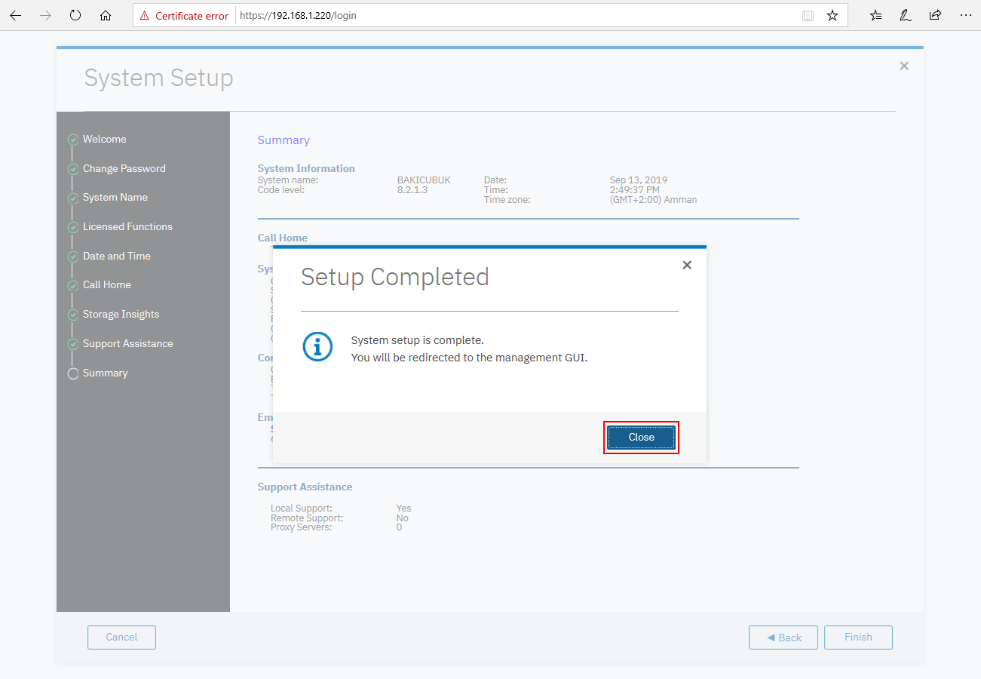Click the Back button
Screen dimensions: 981x679
[x=783, y=638]
